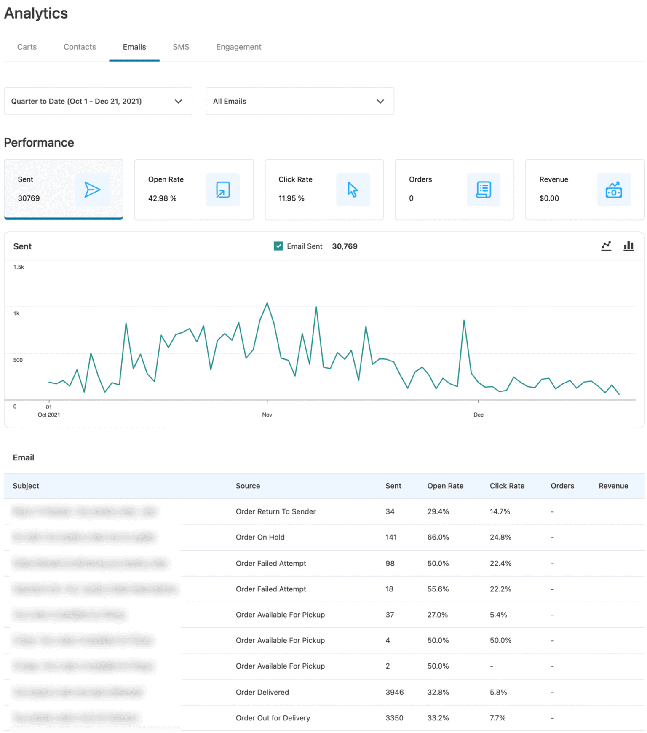Viewport: 647px width, 733px height.
Task: Switch chart to bar view icon
Action: tap(628, 246)
